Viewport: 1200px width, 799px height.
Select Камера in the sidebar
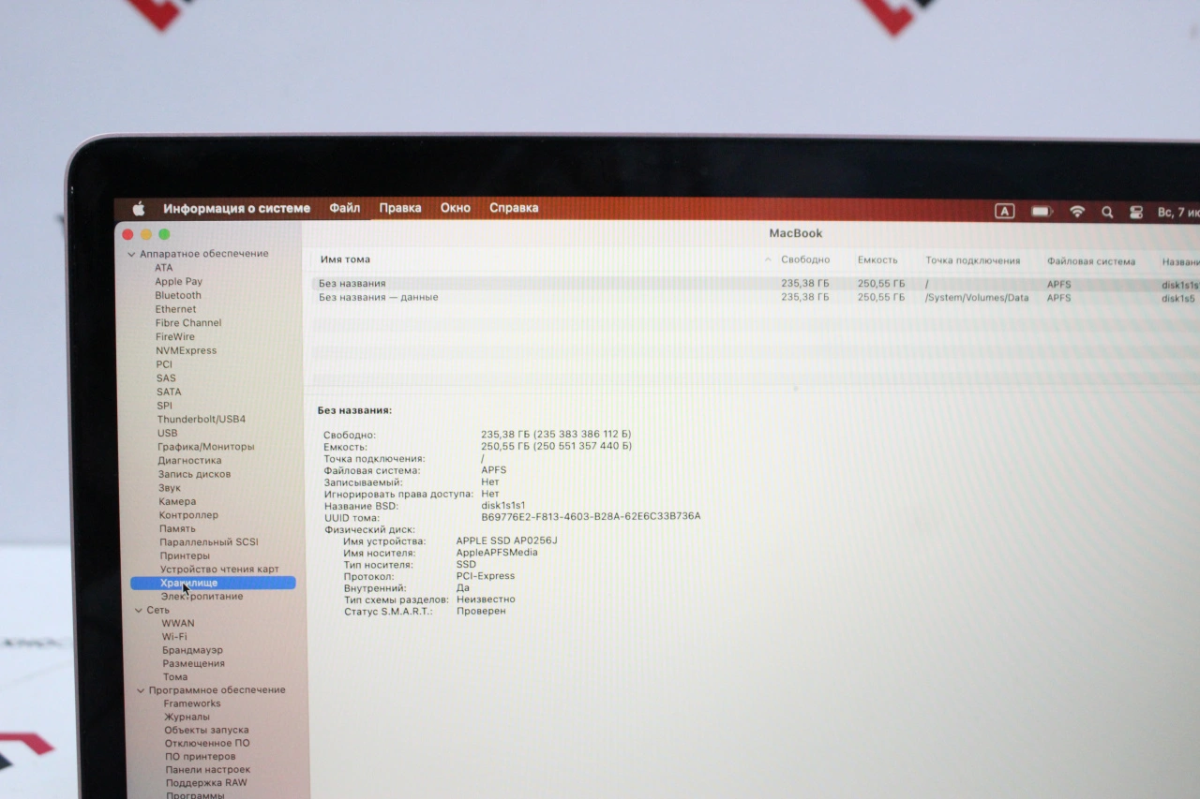[177, 501]
